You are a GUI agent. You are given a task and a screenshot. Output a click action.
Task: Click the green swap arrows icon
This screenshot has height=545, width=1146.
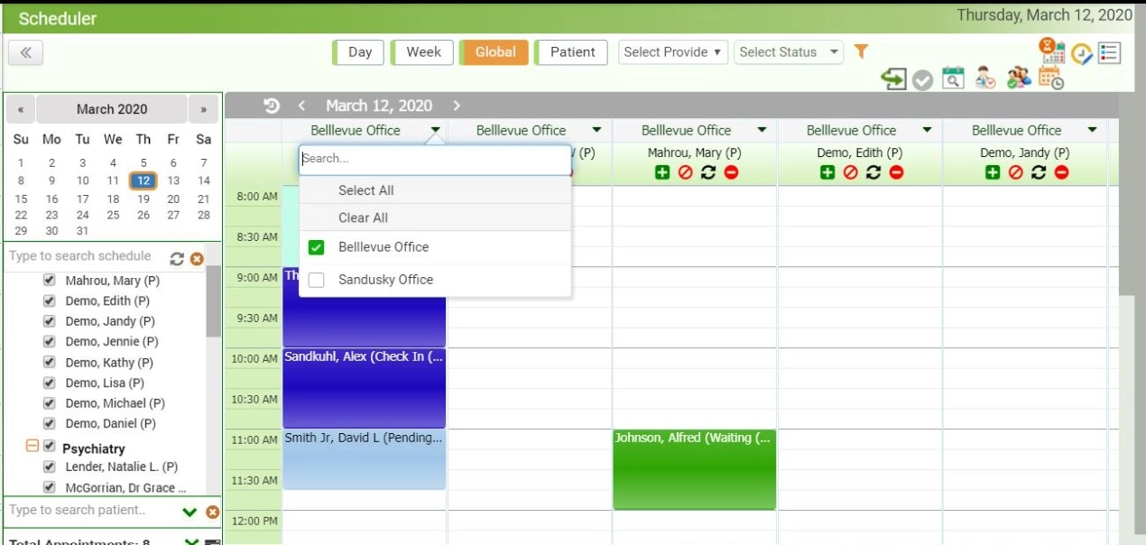[x=893, y=78]
